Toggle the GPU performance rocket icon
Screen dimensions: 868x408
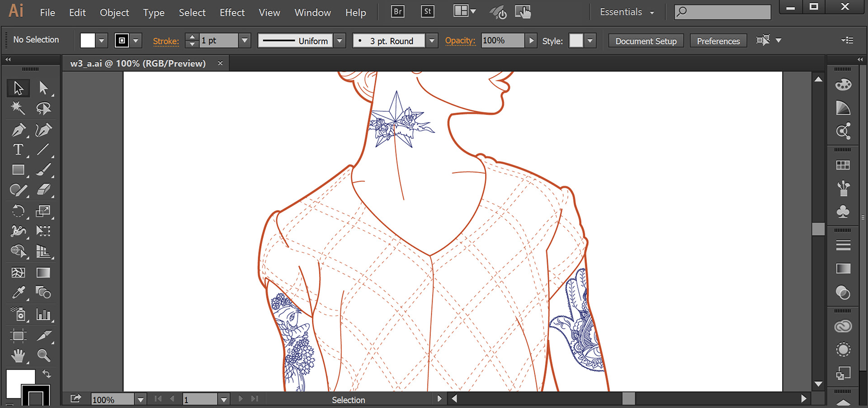pyautogui.click(x=498, y=12)
